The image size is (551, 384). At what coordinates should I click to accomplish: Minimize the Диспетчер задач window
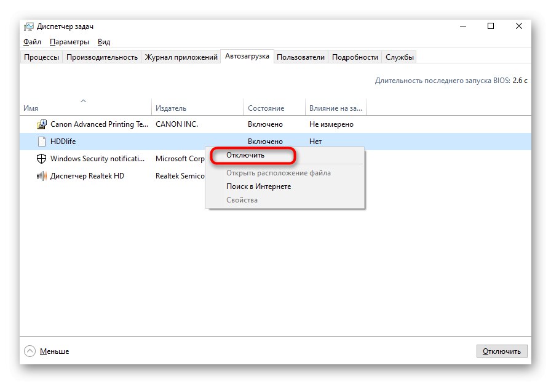click(x=463, y=26)
